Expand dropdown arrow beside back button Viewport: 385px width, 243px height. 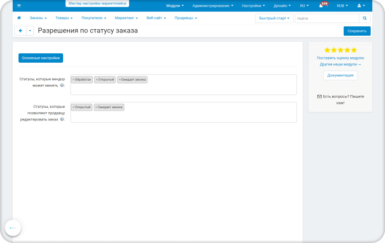(x=30, y=31)
